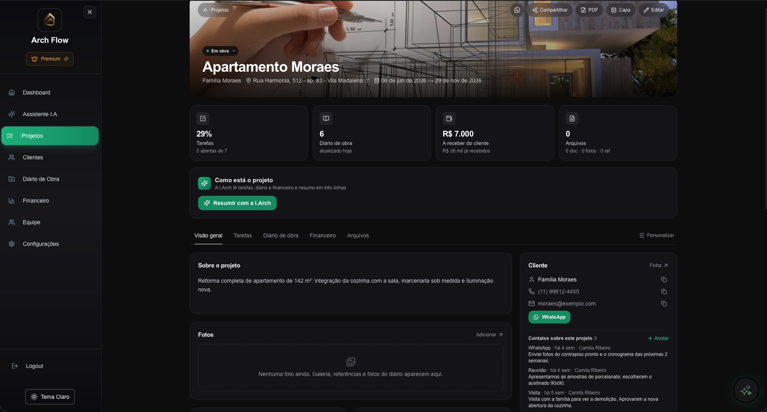The width and height of the screenshot is (767, 412).
Task: Open Personalizar layout options
Action: [x=656, y=235]
